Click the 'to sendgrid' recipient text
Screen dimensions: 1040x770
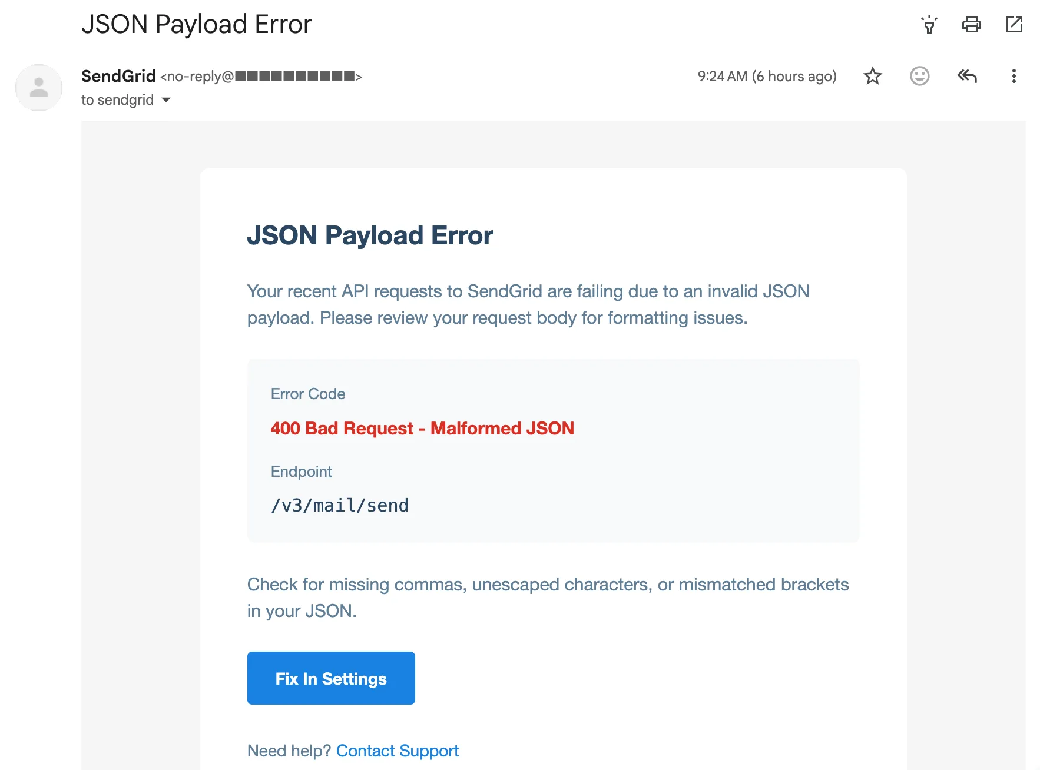(x=117, y=100)
